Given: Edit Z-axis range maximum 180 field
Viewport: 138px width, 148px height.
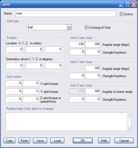Looking at the screenshot, I should pos(93,92).
